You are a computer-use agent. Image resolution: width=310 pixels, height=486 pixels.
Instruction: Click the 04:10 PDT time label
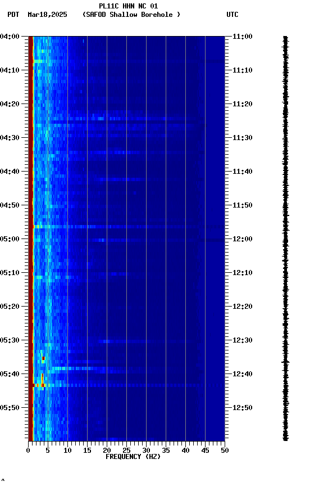(10, 70)
